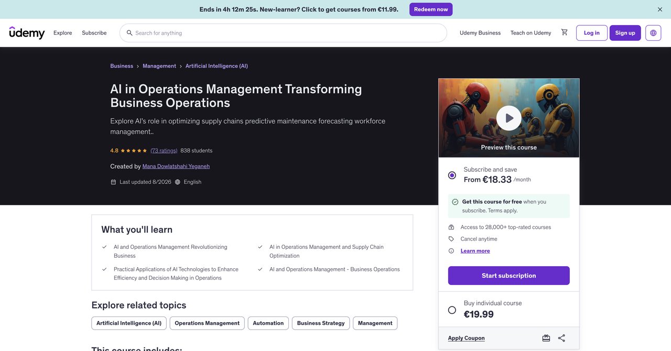
Task: Select the Business Strategy topic chip
Action: (321, 323)
